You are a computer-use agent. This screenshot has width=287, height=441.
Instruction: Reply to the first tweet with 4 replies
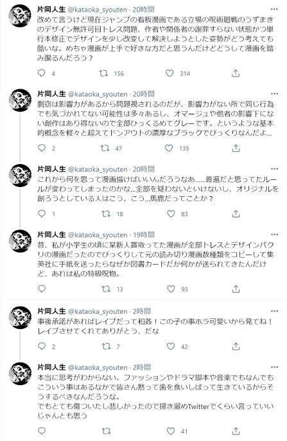42,73
